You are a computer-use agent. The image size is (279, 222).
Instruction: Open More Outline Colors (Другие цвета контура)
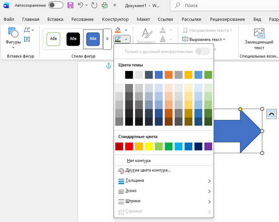148,170
